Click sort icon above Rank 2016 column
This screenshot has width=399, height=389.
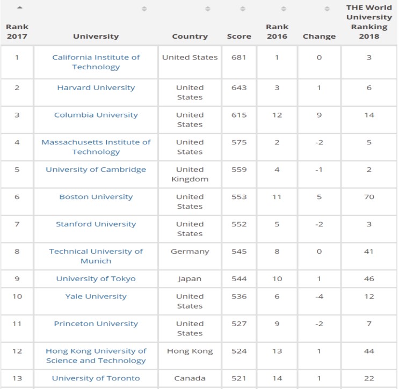(284, 9)
